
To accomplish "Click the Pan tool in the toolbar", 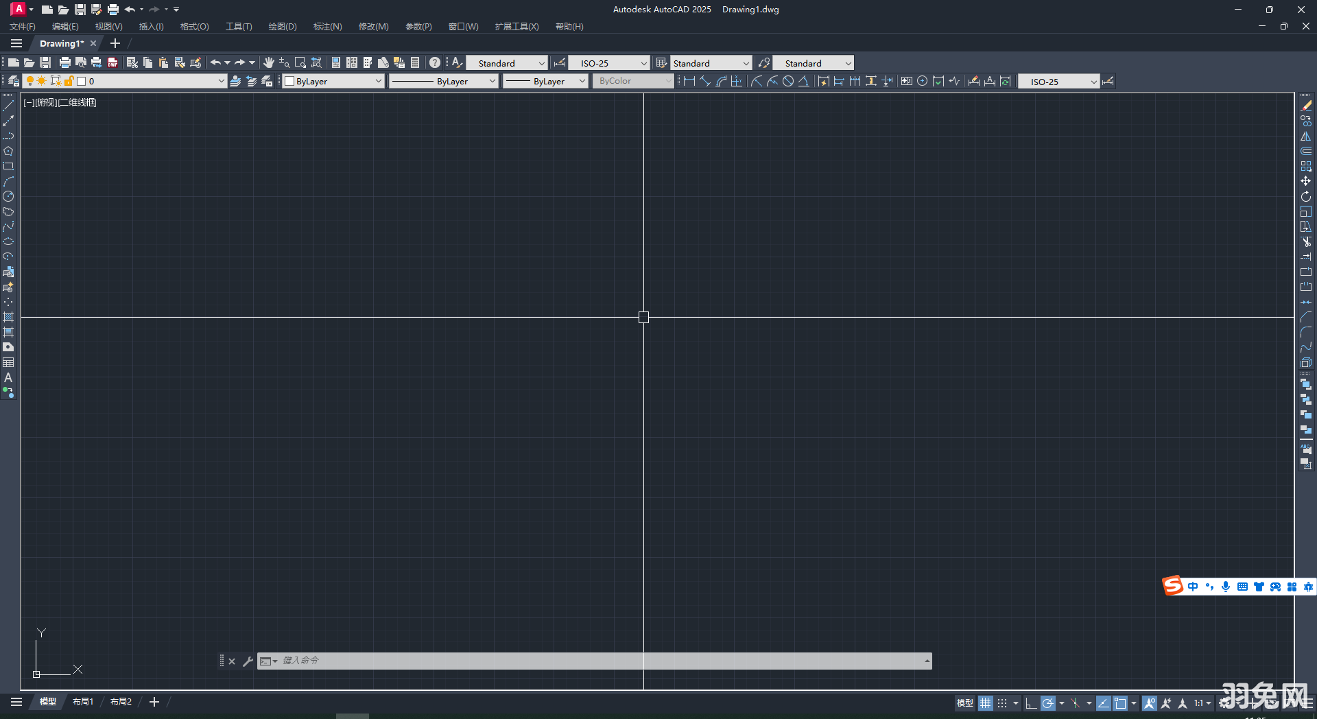I will (269, 62).
